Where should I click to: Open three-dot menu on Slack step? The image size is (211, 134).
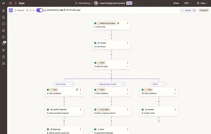click(x=128, y=129)
